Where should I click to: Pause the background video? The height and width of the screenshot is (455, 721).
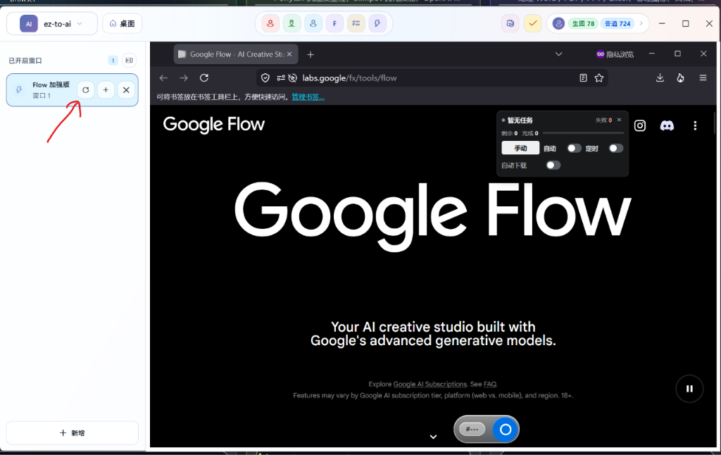[x=689, y=389]
